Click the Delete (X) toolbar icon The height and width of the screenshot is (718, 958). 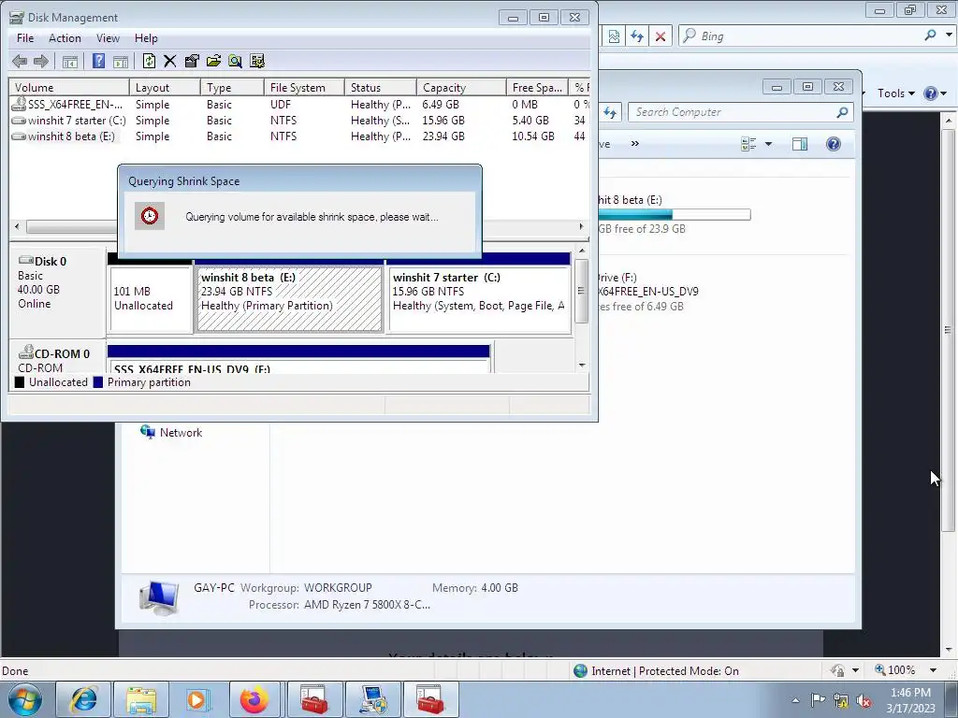(170, 61)
